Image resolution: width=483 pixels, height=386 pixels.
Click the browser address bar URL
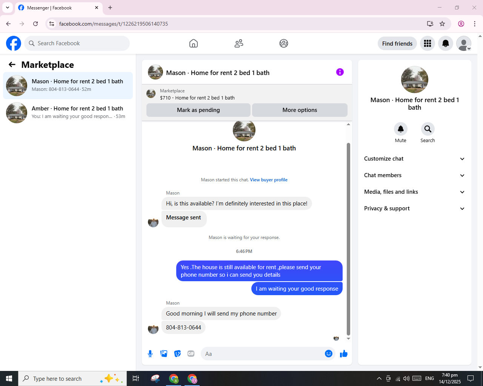(114, 24)
